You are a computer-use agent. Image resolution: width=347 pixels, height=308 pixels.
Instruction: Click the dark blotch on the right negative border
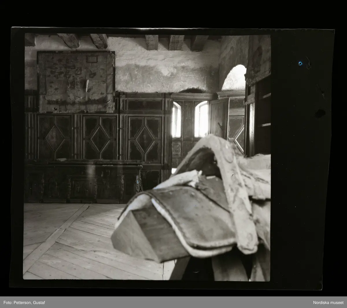pyautogui.click(x=320, y=113)
